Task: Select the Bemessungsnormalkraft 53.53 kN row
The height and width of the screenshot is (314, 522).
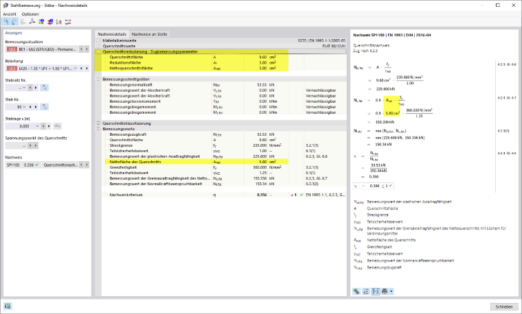Action: point(224,85)
